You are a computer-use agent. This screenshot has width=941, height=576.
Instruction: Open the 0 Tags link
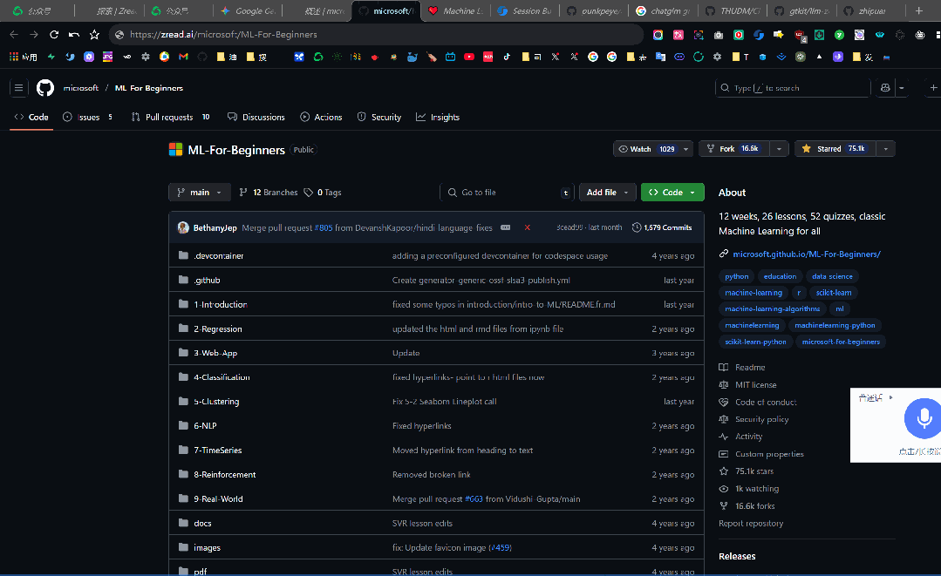tap(323, 193)
